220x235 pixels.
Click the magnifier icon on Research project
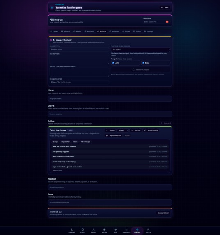(133, 70)
